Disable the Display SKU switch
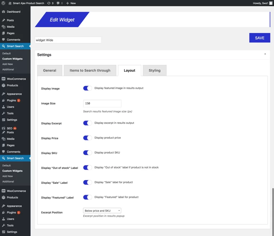Screen dimensions: 274x236 [x=87, y=153]
